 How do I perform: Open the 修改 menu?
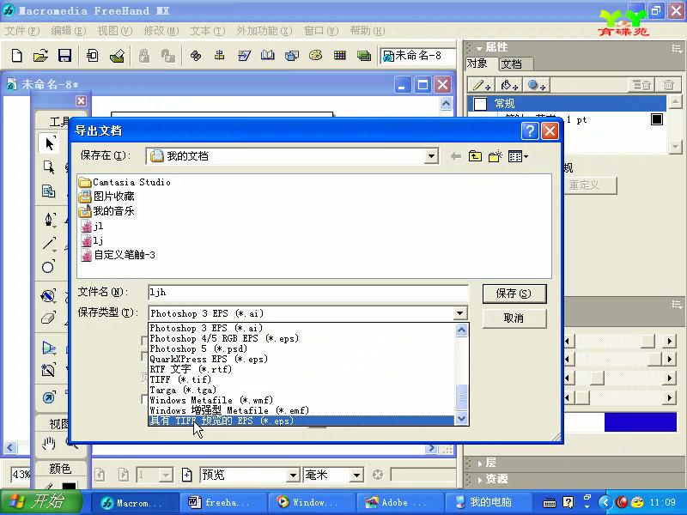161,31
